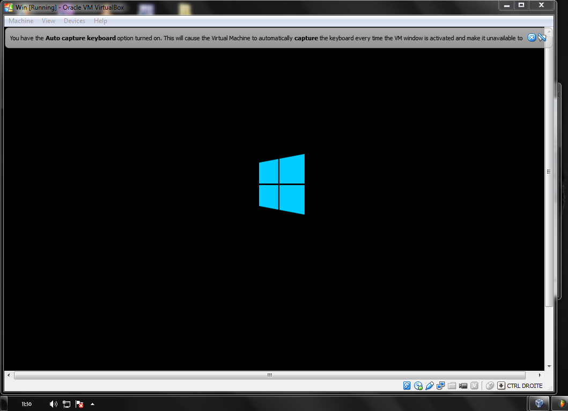Click the VirtualBox icon in the title bar
This screenshot has width=568, height=411.
(x=9, y=7)
